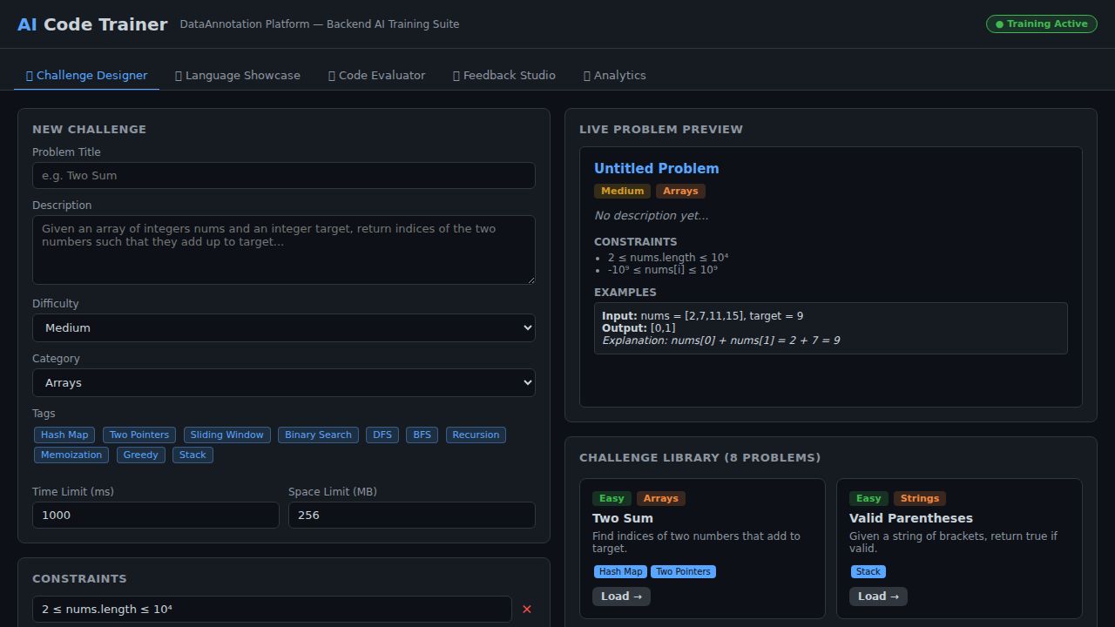Enable the Sliding Window tag

click(x=226, y=435)
